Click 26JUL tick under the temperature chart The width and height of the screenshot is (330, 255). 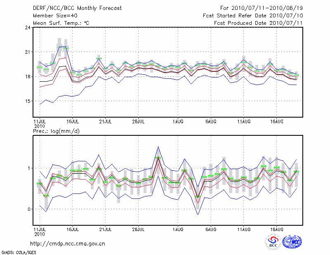[138, 121]
